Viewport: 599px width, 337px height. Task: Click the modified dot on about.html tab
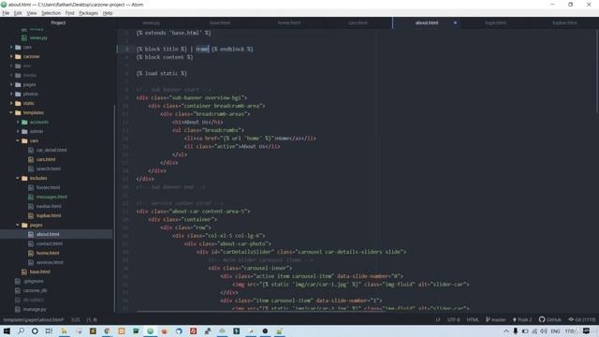click(x=455, y=22)
